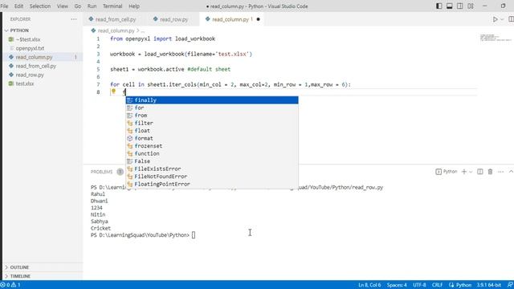
Task: Choose 'frozenset' from the suggestions
Action: tap(212, 146)
